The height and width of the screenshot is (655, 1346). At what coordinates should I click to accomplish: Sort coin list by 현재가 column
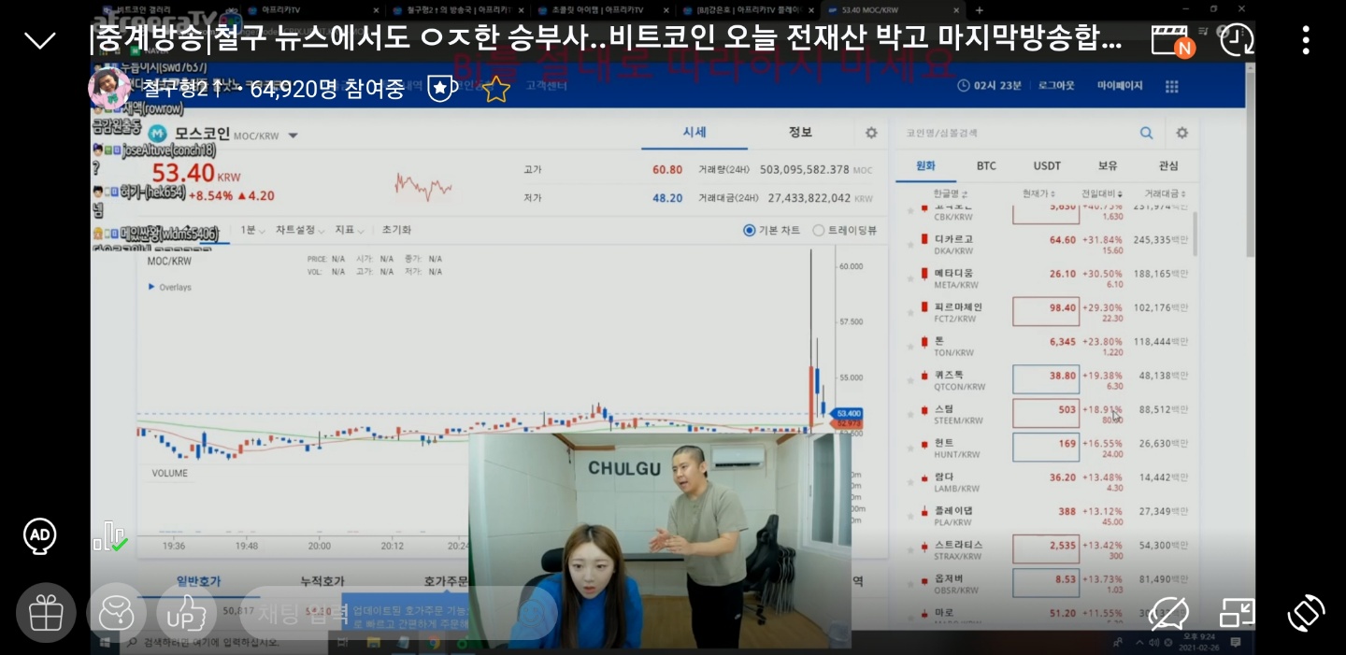tap(1038, 193)
